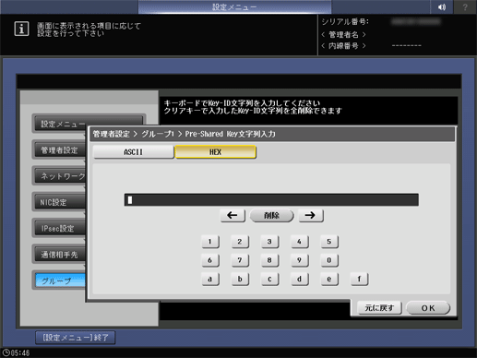Tap the 8 key

coord(269,260)
